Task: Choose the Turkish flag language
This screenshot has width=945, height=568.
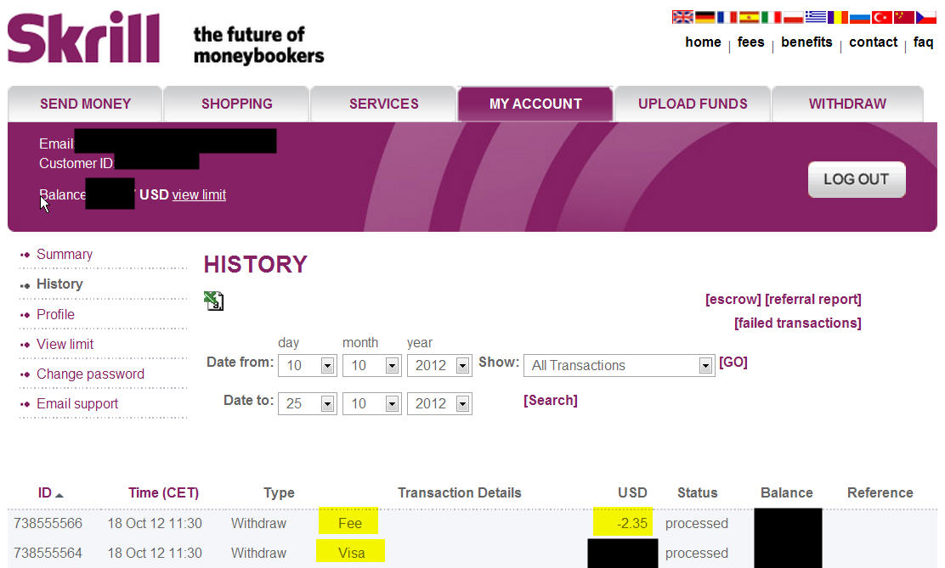Action: pos(882,17)
